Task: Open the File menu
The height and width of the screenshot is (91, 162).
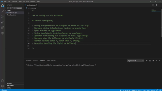Action: point(5,2)
